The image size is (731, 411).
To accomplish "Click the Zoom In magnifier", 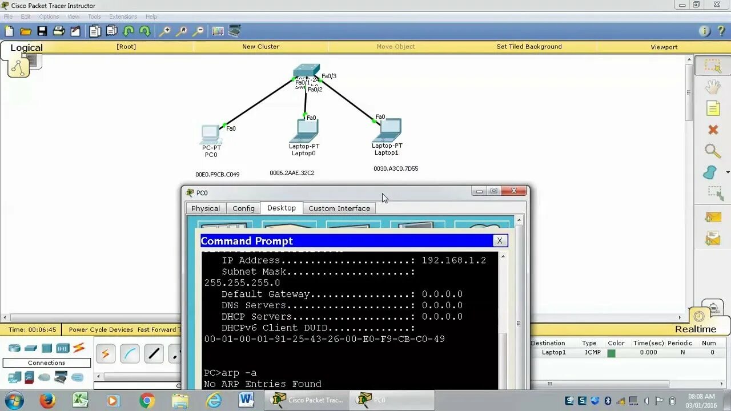I will tap(164, 31).
